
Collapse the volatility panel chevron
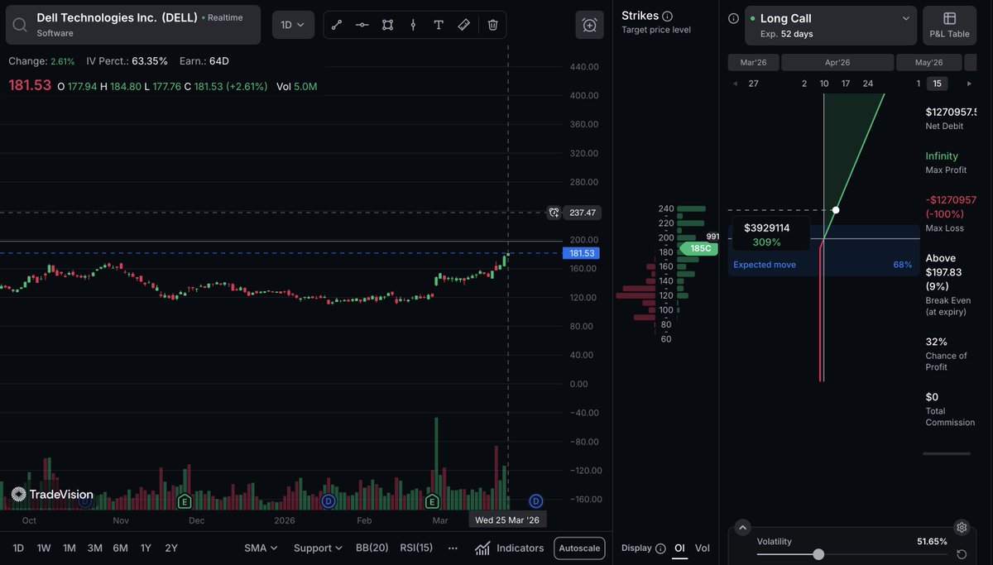click(742, 528)
